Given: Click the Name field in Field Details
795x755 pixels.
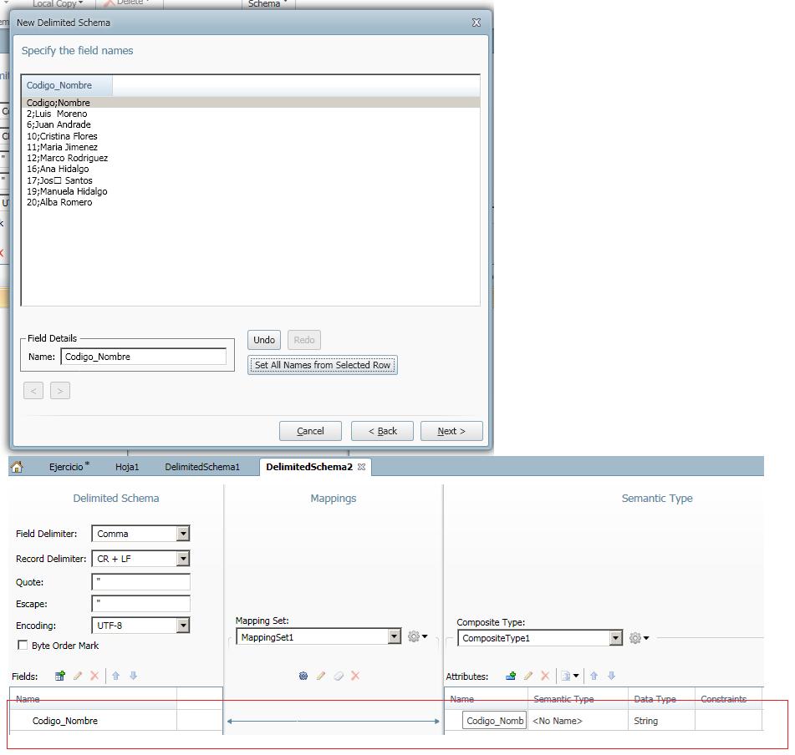Looking at the screenshot, I should click(143, 357).
